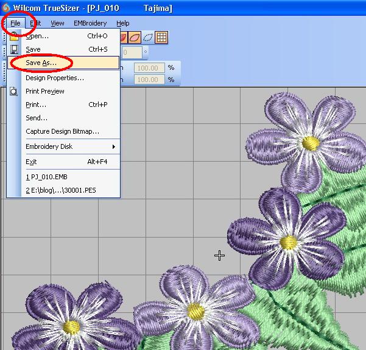Screen dimensions: 366x350
Task: Click the Wilcom TrueSizer title bar icon
Action: pos(5,8)
